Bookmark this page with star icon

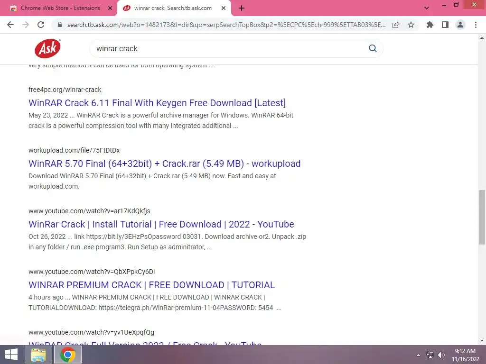coord(411,25)
